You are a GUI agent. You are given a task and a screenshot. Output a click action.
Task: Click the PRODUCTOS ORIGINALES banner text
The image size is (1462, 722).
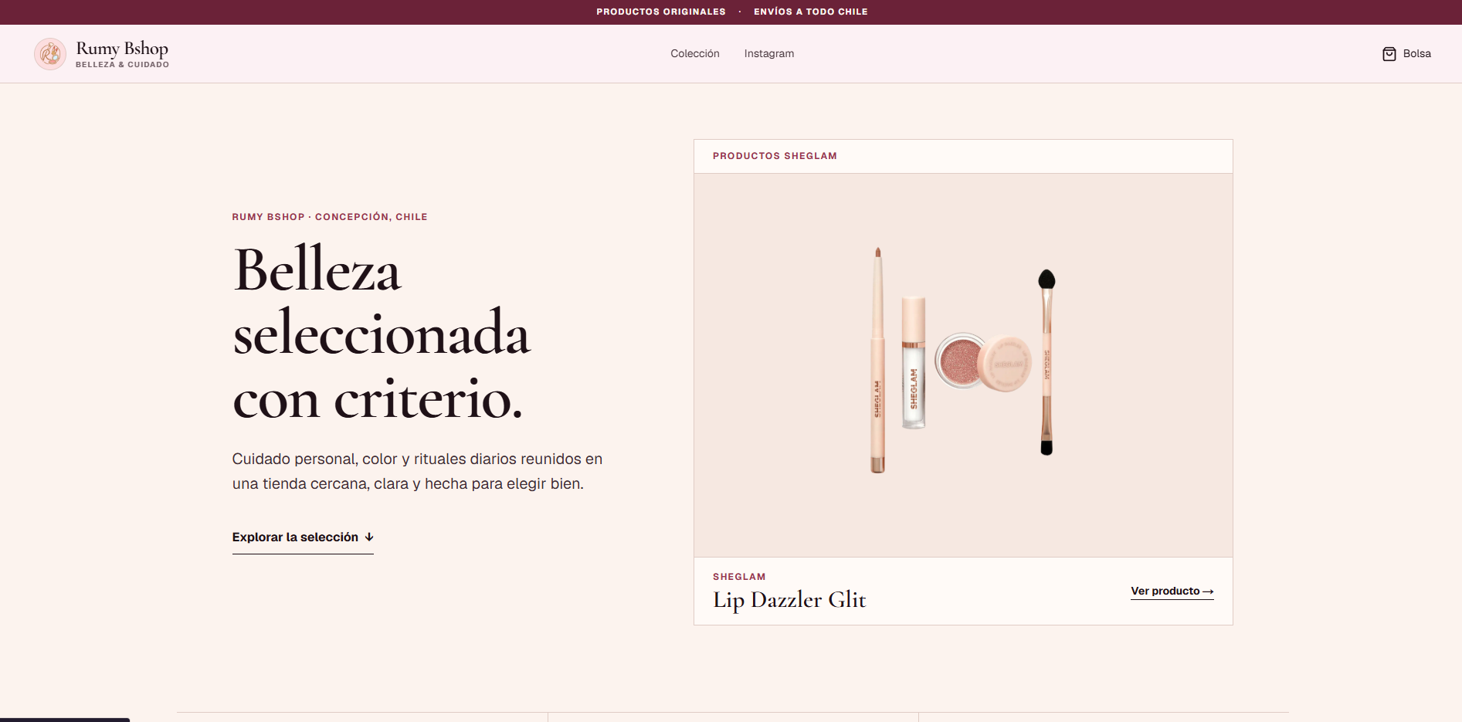point(661,12)
